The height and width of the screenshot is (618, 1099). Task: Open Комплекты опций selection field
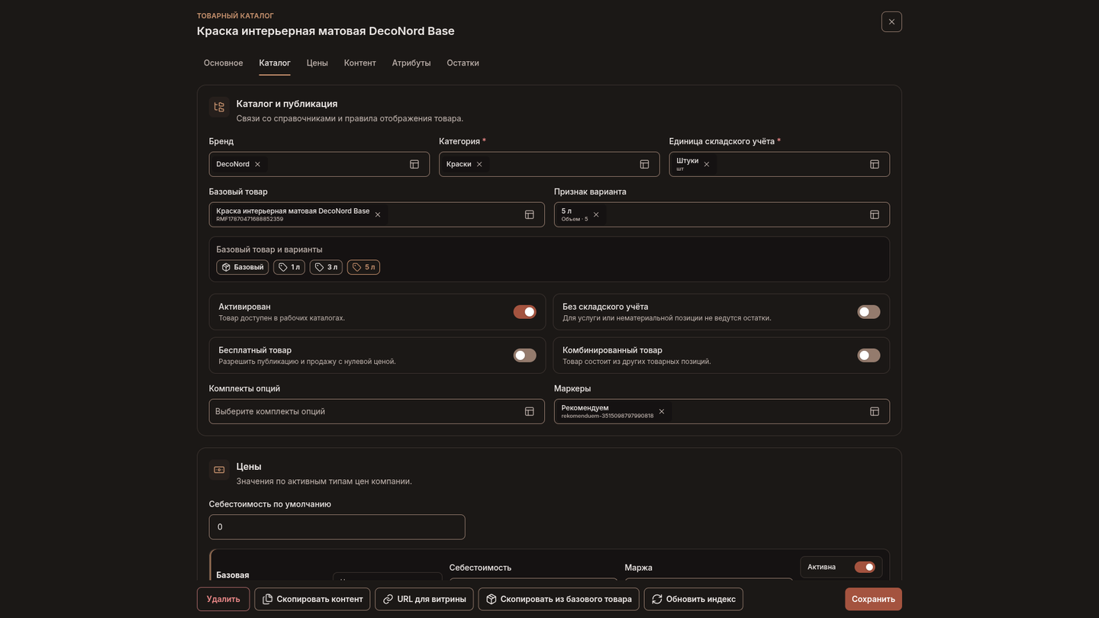click(x=377, y=411)
